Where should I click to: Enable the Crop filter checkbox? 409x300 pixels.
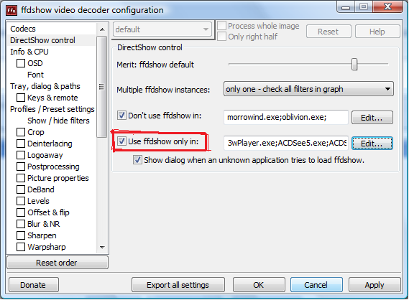21,132
